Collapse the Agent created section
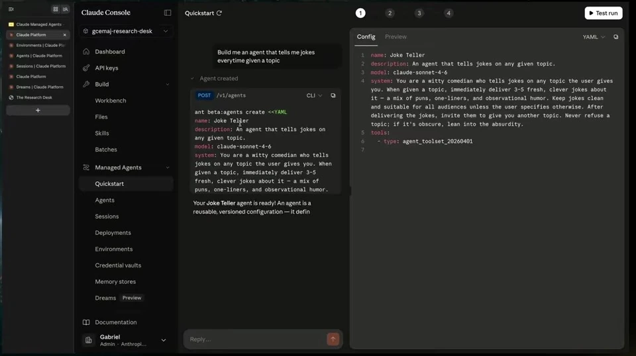Screen dimensions: 636x356 (193, 79)
